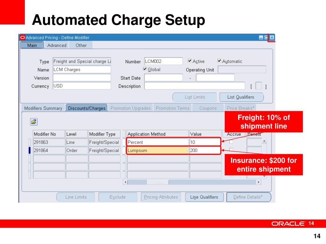Open the Other tab
Viewport: 326px width, 244px height.
pos(81,45)
